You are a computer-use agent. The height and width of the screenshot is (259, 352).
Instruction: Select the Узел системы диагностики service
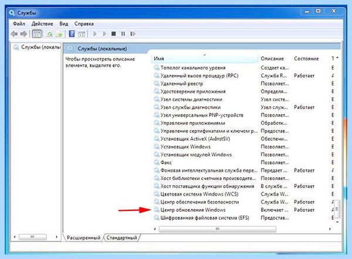(x=191, y=99)
